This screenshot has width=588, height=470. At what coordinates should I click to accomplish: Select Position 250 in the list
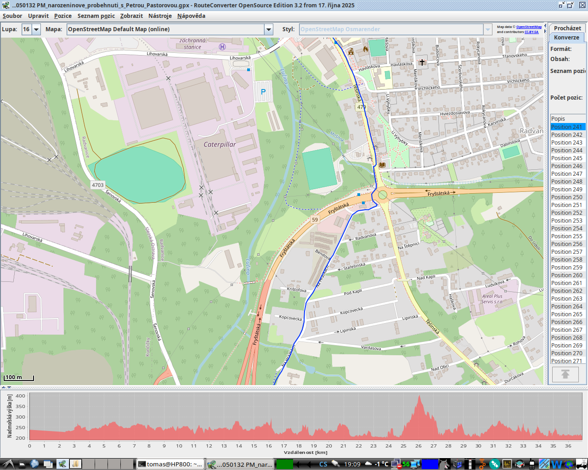[567, 197]
